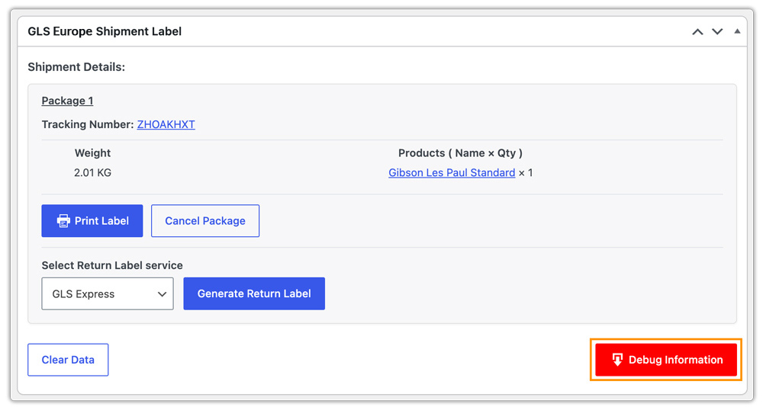
Task: Click the GLS Europe Shipment Label title
Action: (x=105, y=31)
